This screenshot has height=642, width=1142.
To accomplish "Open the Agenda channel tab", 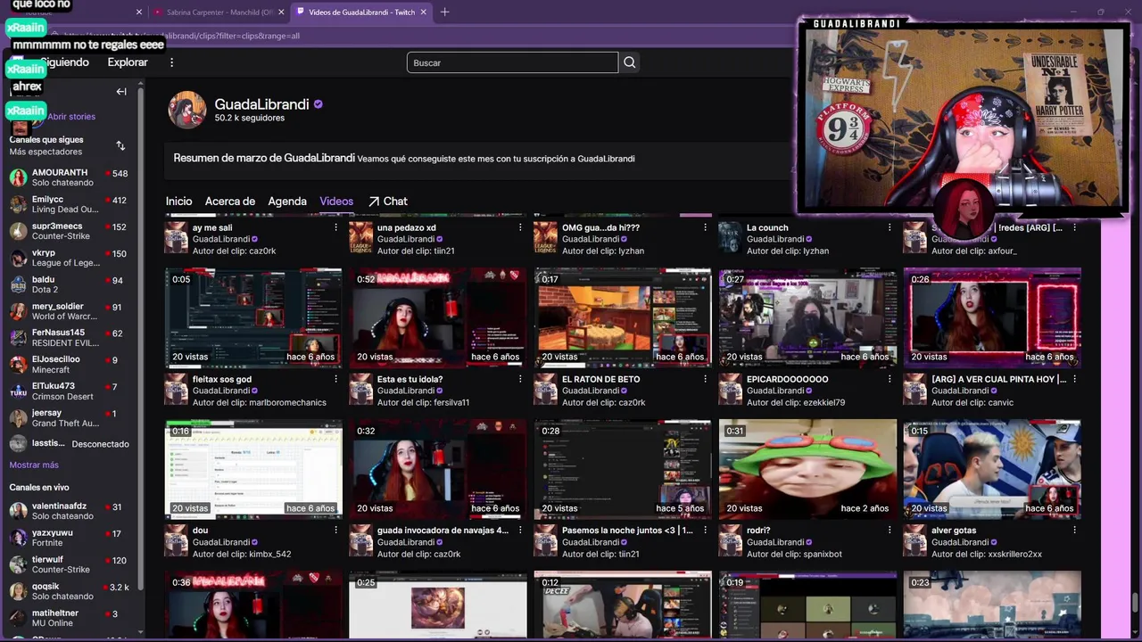I will click(x=287, y=202).
